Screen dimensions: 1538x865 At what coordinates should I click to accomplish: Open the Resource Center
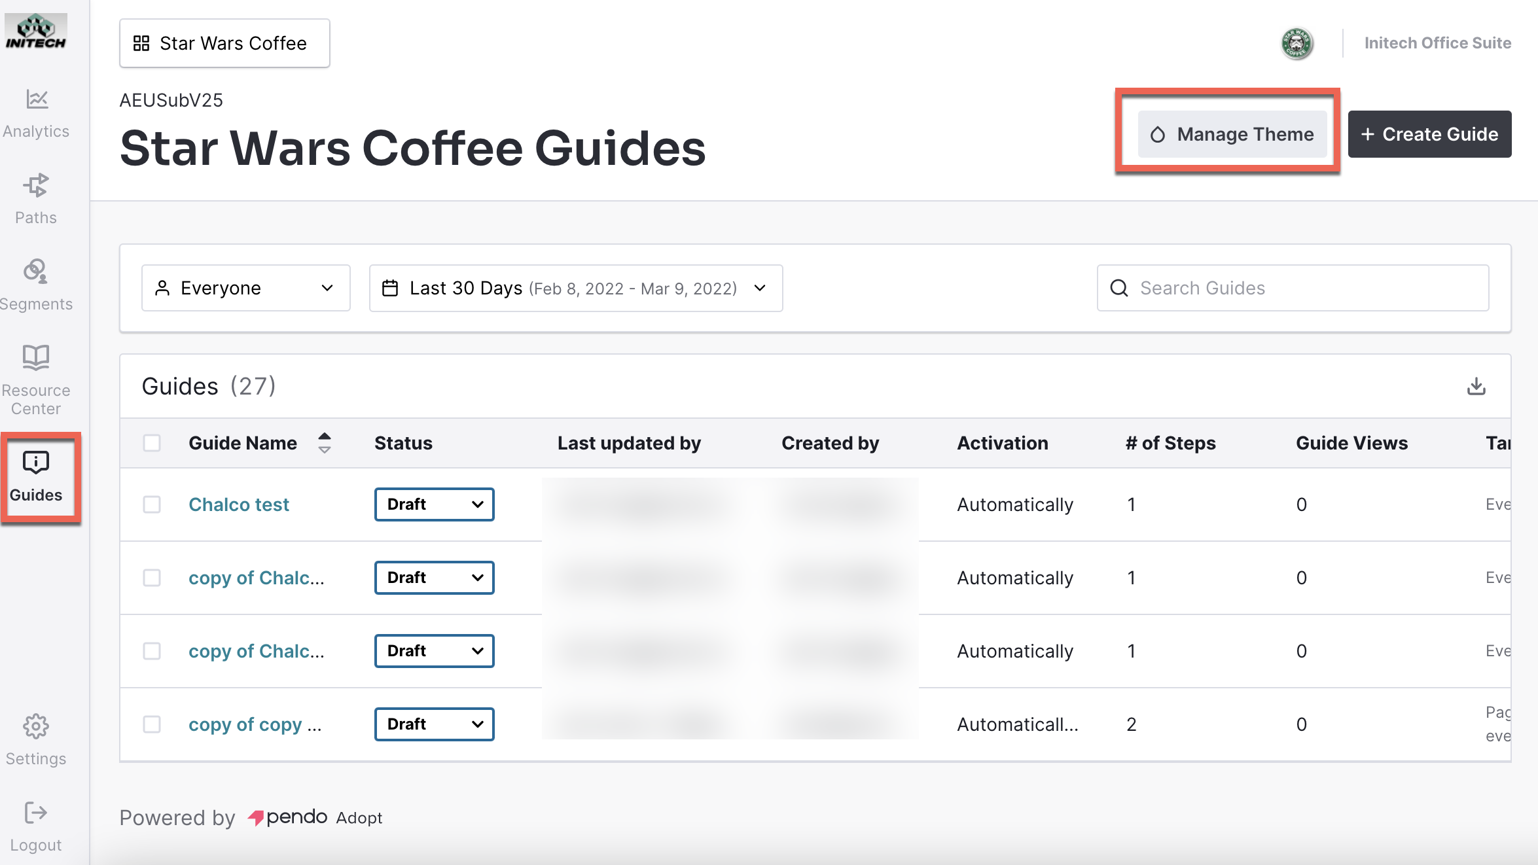pyautogui.click(x=36, y=381)
